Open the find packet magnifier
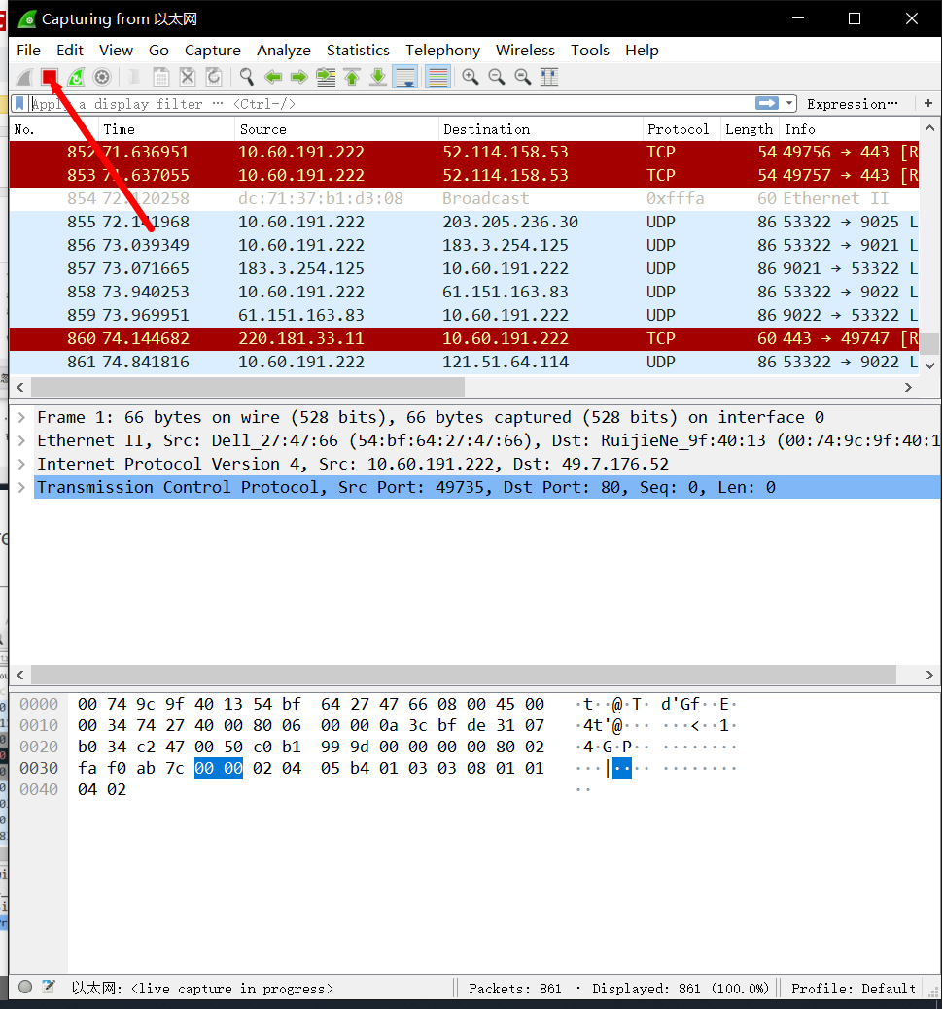This screenshot has width=943, height=1009. 247,77
